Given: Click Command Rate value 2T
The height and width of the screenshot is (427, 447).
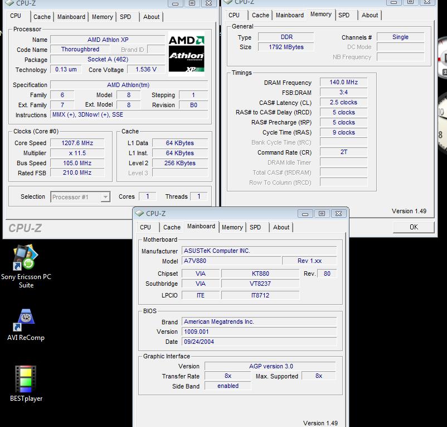Looking at the screenshot, I should coord(343,152).
